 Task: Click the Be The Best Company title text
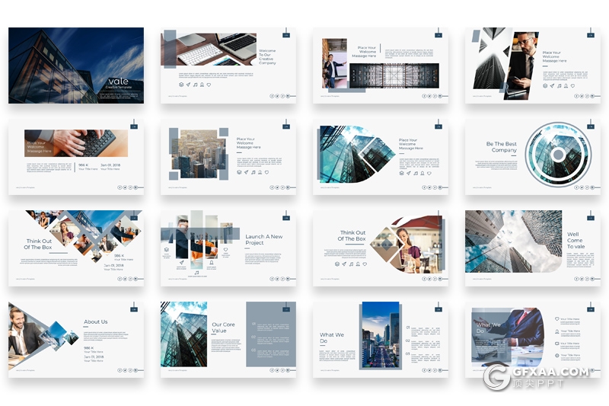coord(502,147)
